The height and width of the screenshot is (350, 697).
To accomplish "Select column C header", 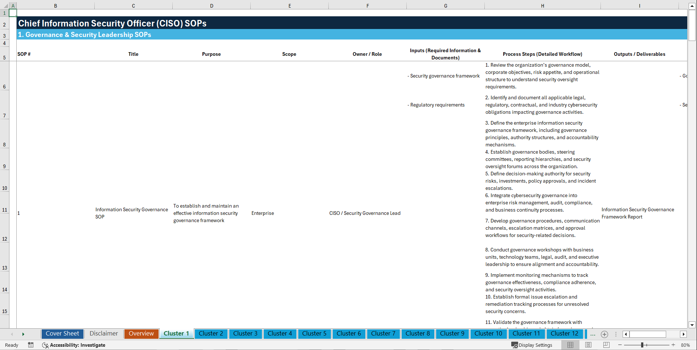I will click(x=134, y=6).
